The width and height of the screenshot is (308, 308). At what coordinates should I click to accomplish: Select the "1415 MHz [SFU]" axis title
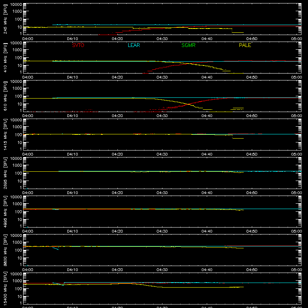pos(5,134)
